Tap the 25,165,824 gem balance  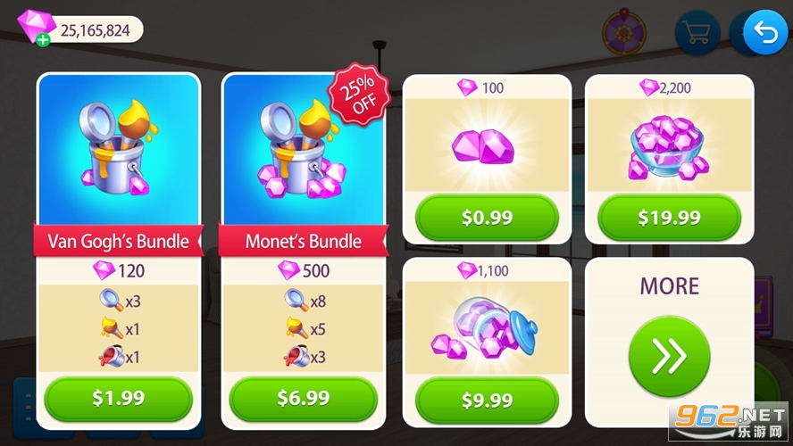click(x=95, y=30)
